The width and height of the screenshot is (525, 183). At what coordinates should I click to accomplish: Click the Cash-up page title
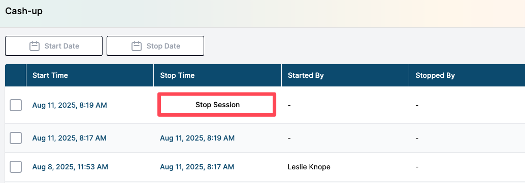(24, 11)
